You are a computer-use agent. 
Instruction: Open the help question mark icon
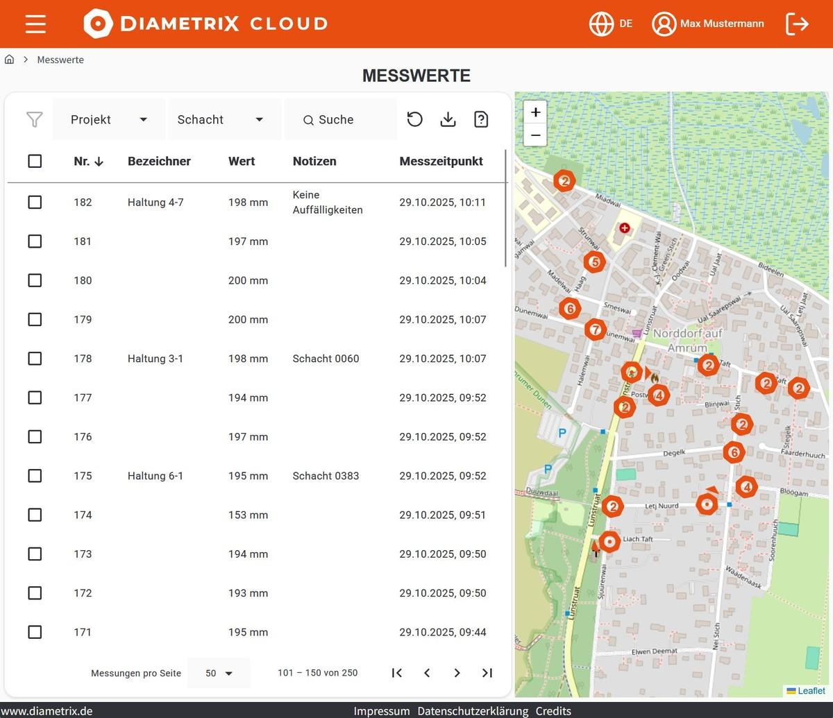tap(481, 119)
